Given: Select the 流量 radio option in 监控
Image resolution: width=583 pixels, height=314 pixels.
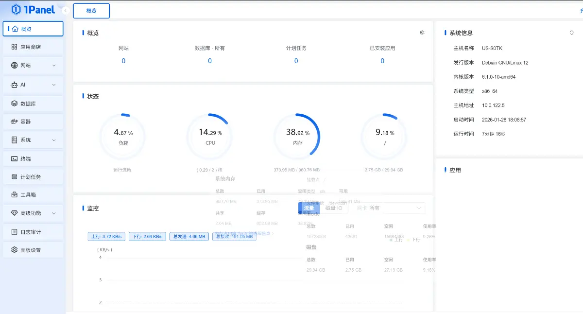Looking at the screenshot, I should coord(309,208).
